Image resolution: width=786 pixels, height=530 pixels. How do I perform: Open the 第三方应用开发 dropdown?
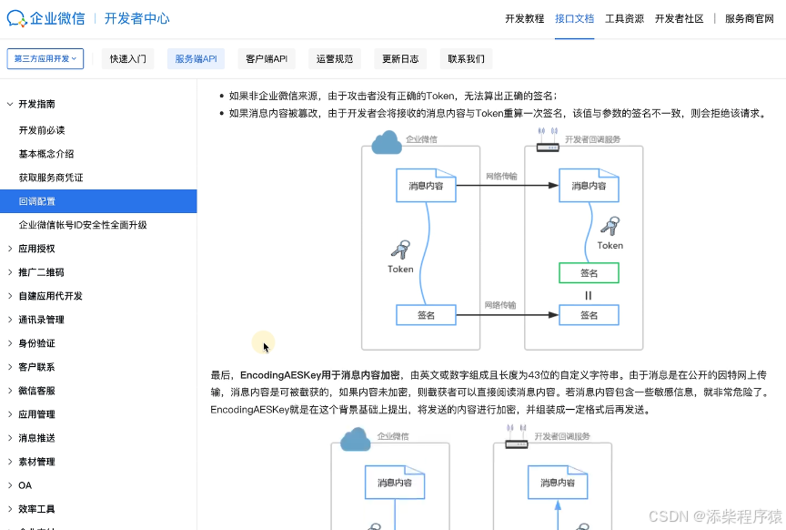pos(45,58)
